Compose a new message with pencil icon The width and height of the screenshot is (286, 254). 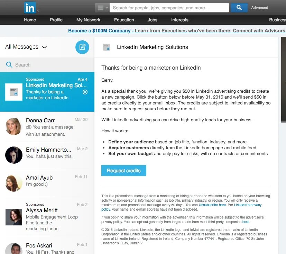click(82, 47)
